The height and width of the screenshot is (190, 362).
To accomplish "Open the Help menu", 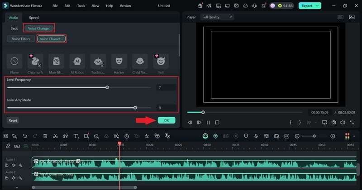I will coord(110,6).
